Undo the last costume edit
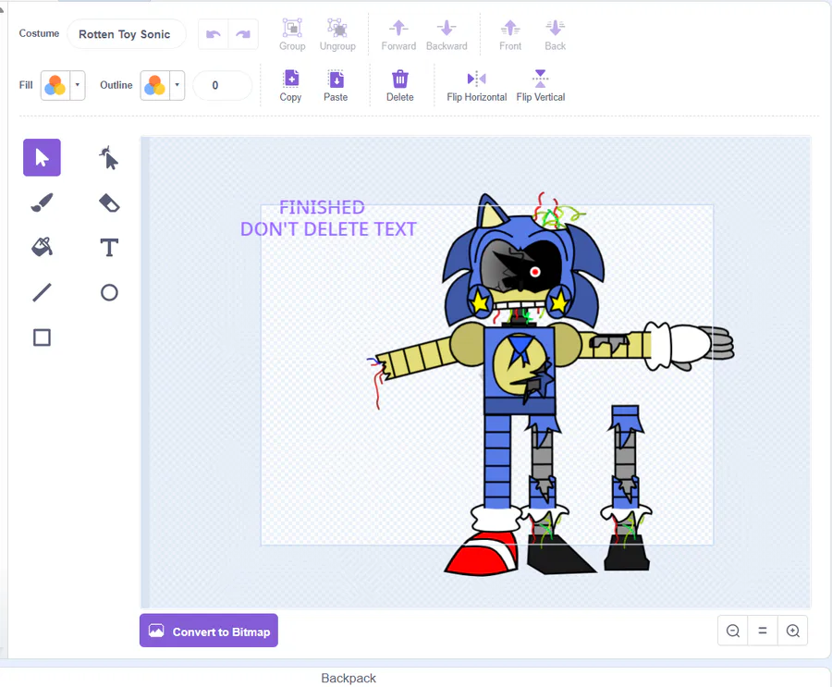Screen dimensions: 832x687 (214, 34)
